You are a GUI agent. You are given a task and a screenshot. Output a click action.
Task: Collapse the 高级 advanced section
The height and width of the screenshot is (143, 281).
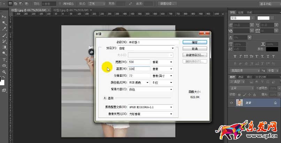tap(104, 98)
